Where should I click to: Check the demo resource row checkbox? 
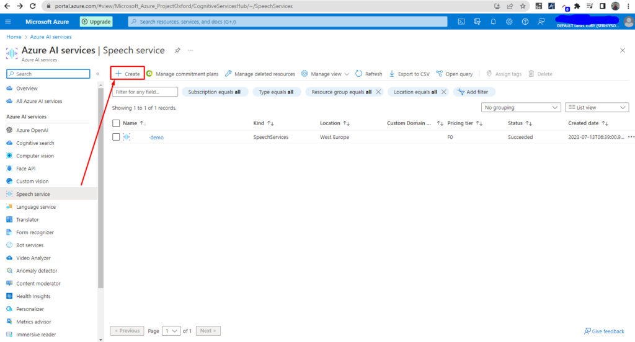coord(116,137)
